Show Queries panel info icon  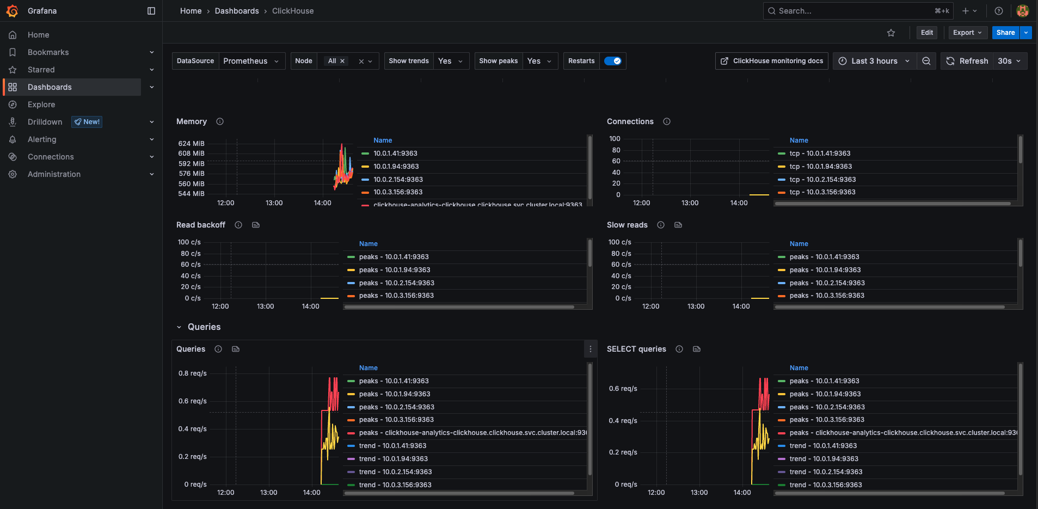click(x=218, y=349)
